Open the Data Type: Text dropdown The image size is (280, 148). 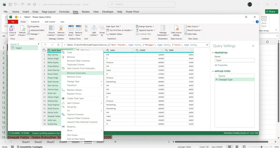(x=113, y=26)
